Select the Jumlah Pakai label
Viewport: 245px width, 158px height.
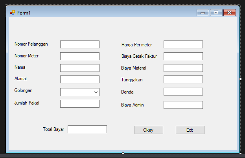(x=27, y=103)
